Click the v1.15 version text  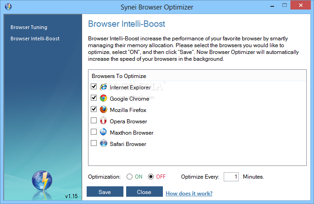(x=71, y=196)
